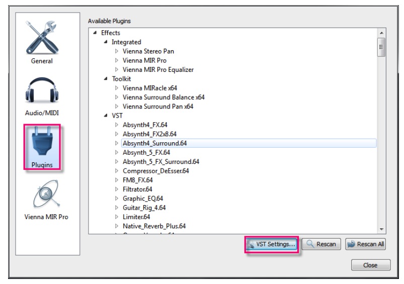Viewport: 404px width, 284px height.
Task: Collapse the Effects tree node
Action: [95, 33]
